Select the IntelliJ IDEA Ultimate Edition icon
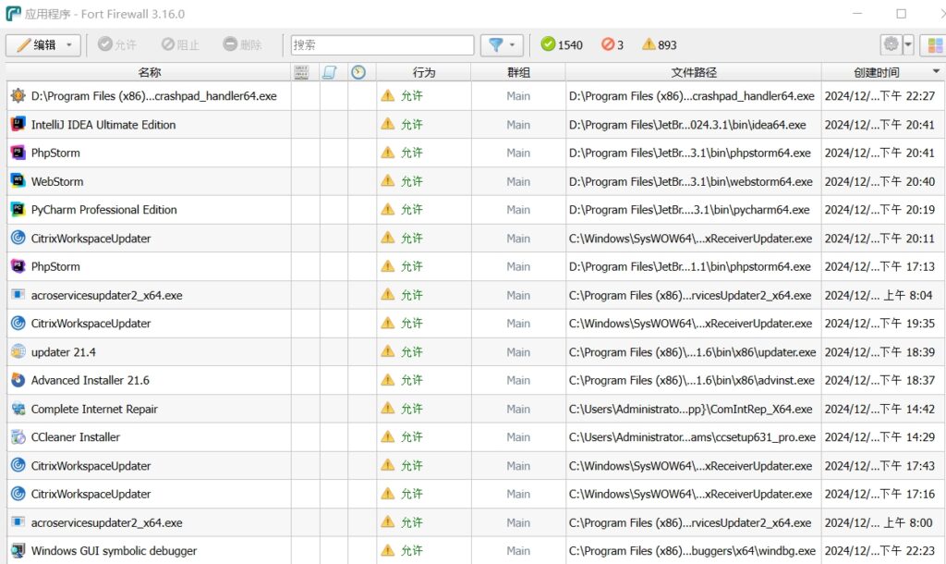 [x=18, y=125]
